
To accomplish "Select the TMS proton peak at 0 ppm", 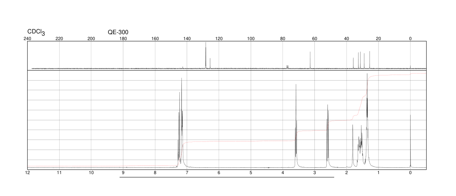I will [x=410, y=141].
